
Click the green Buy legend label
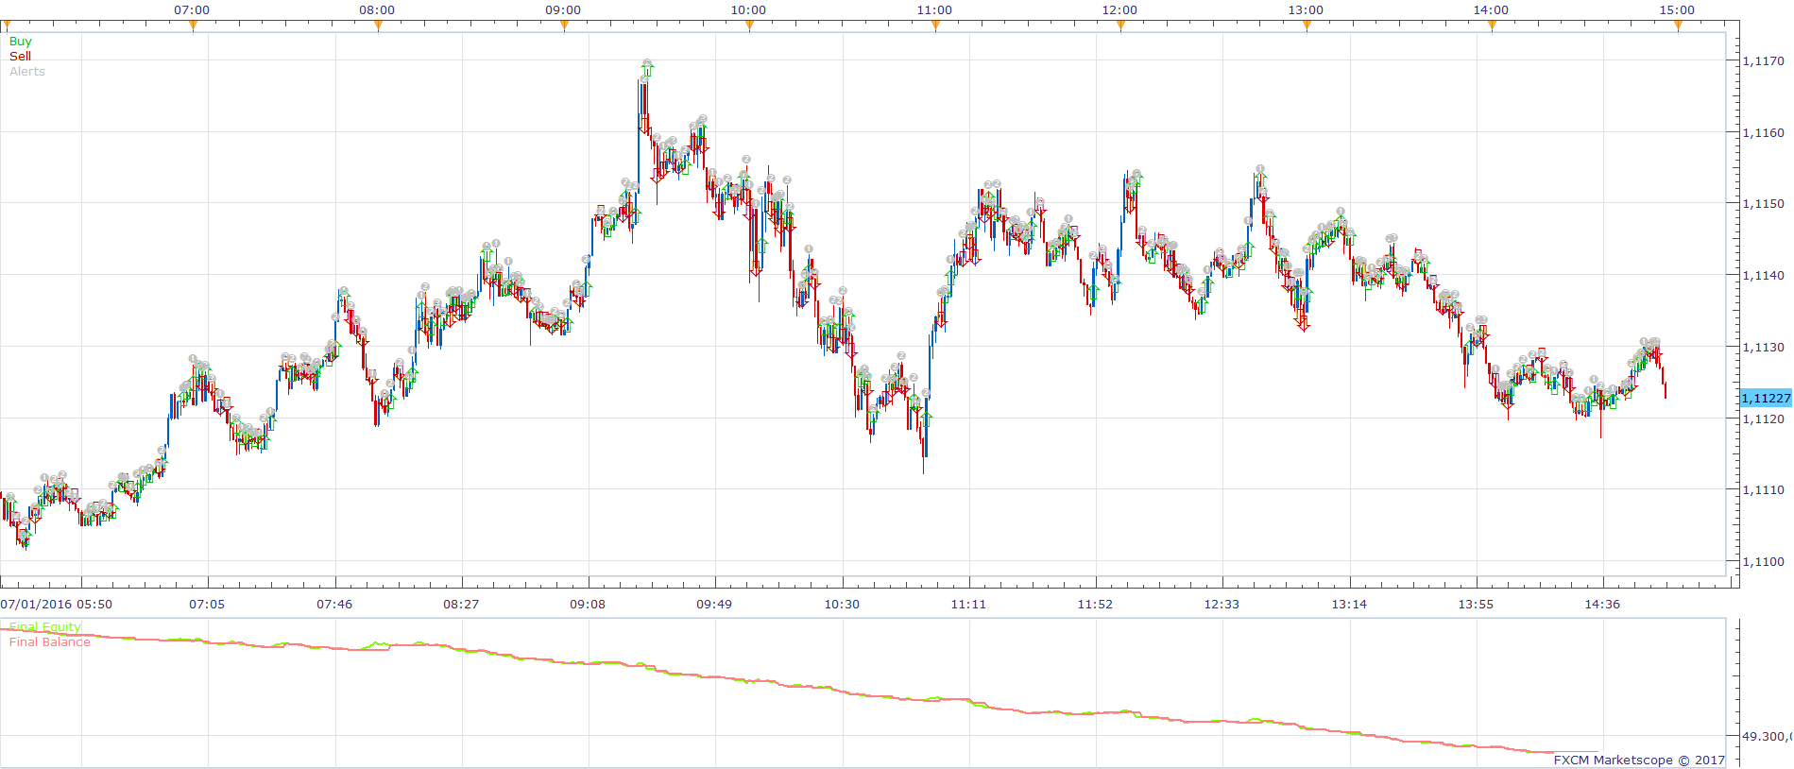[x=20, y=42]
